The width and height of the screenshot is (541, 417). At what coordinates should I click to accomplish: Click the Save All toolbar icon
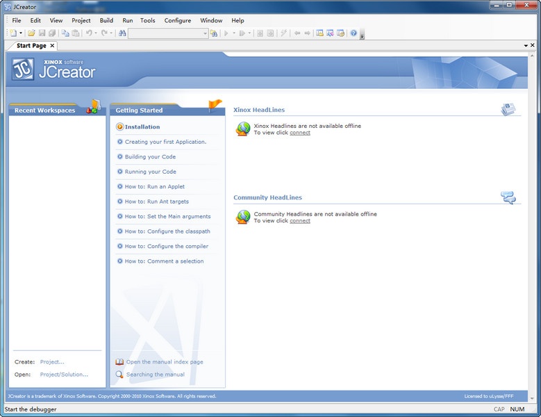pyautogui.click(x=52, y=33)
